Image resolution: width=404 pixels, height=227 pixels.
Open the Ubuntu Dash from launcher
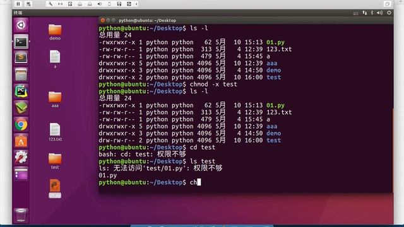pyautogui.click(x=21, y=25)
